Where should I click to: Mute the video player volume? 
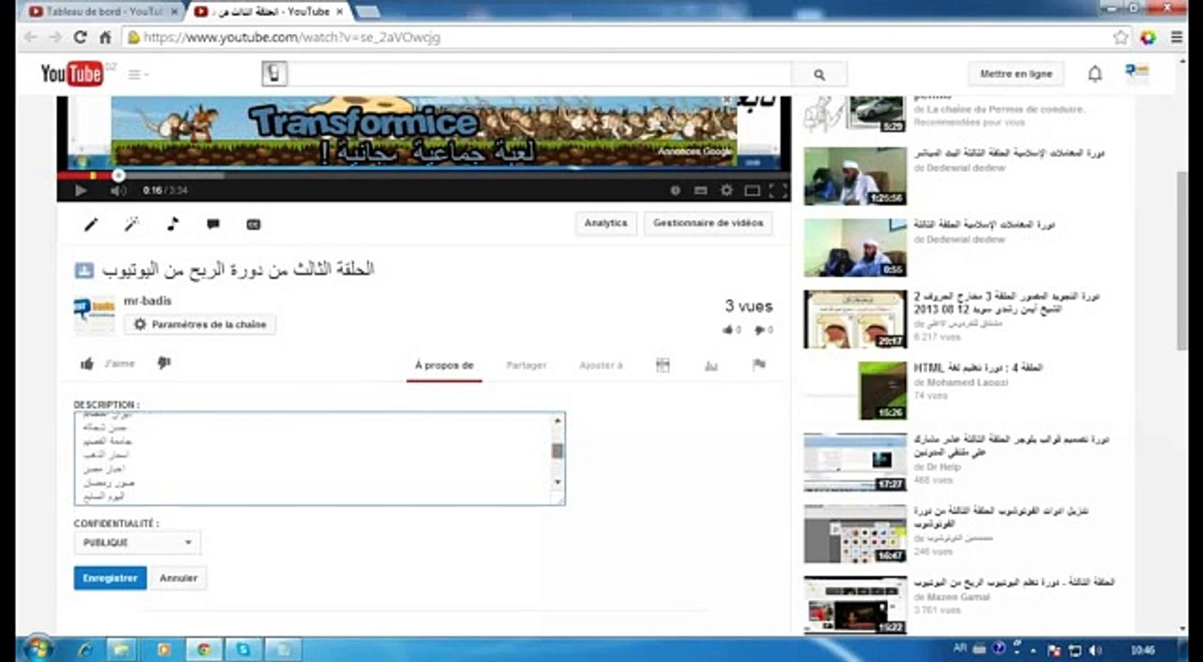(x=119, y=190)
